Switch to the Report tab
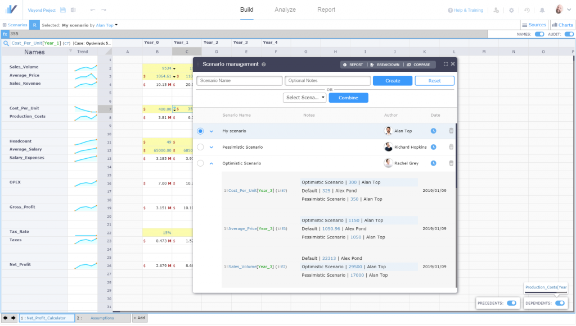Viewport: 576px width, 326px height. coord(326,10)
